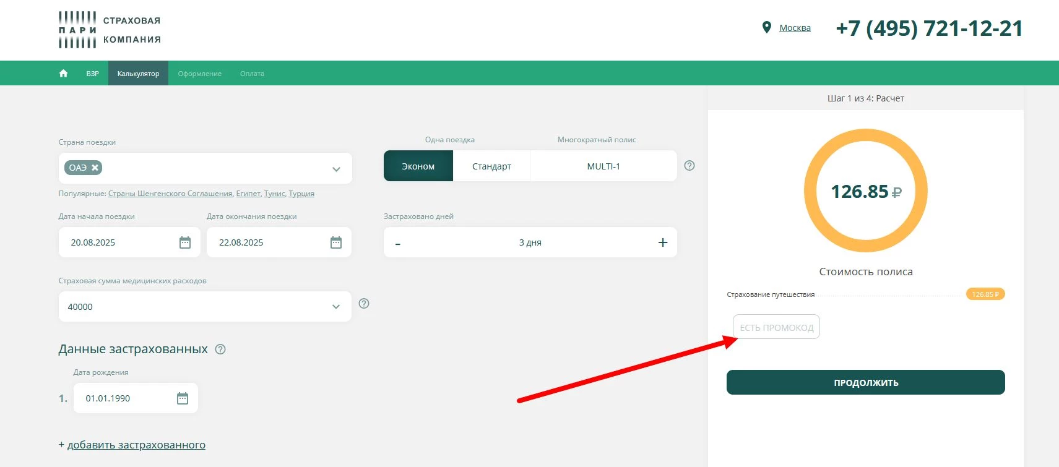Image resolution: width=1059 pixels, height=467 pixels.
Task: Click into the ЕСТЬ ПРОМОКОД field
Action: pyautogui.click(x=776, y=327)
